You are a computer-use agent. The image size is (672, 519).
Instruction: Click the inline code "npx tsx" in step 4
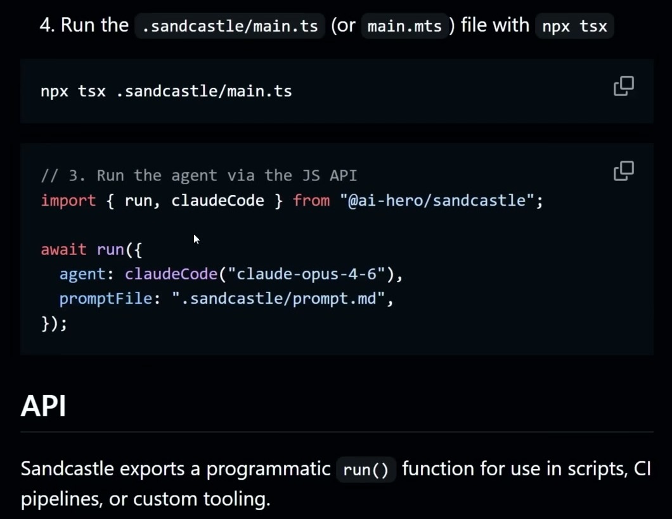[574, 26]
